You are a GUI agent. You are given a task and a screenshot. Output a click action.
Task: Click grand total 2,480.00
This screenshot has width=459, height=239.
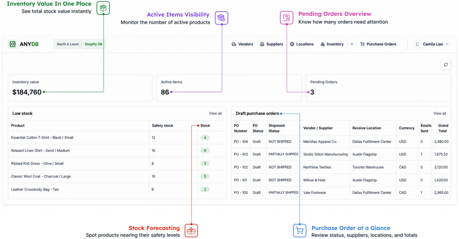(441, 142)
